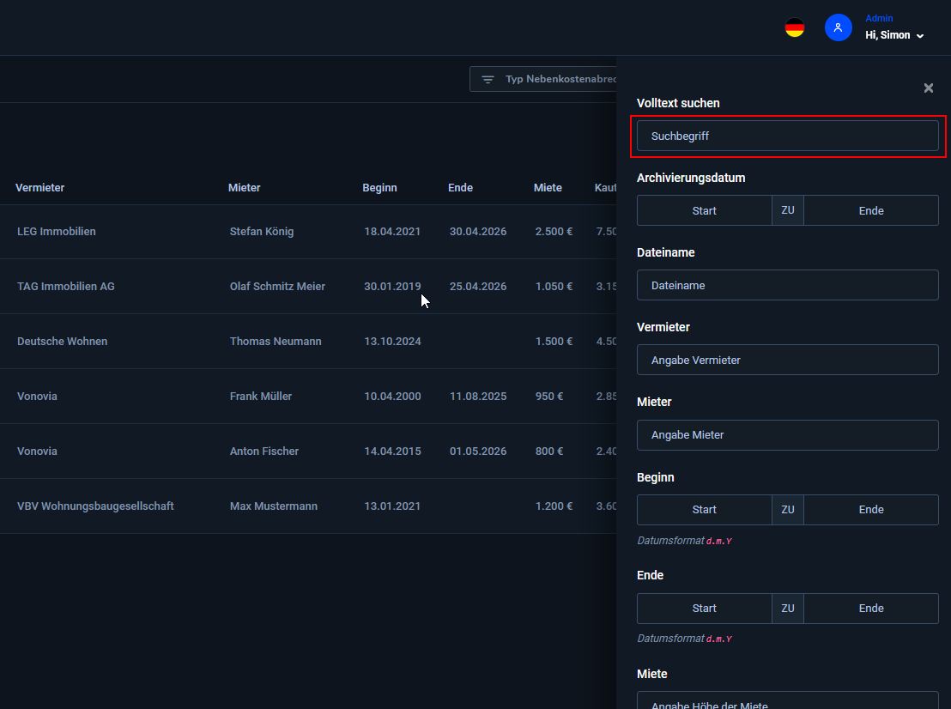This screenshot has width=951, height=709.
Task: Sort table by Beginn column header
Action: [379, 187]
